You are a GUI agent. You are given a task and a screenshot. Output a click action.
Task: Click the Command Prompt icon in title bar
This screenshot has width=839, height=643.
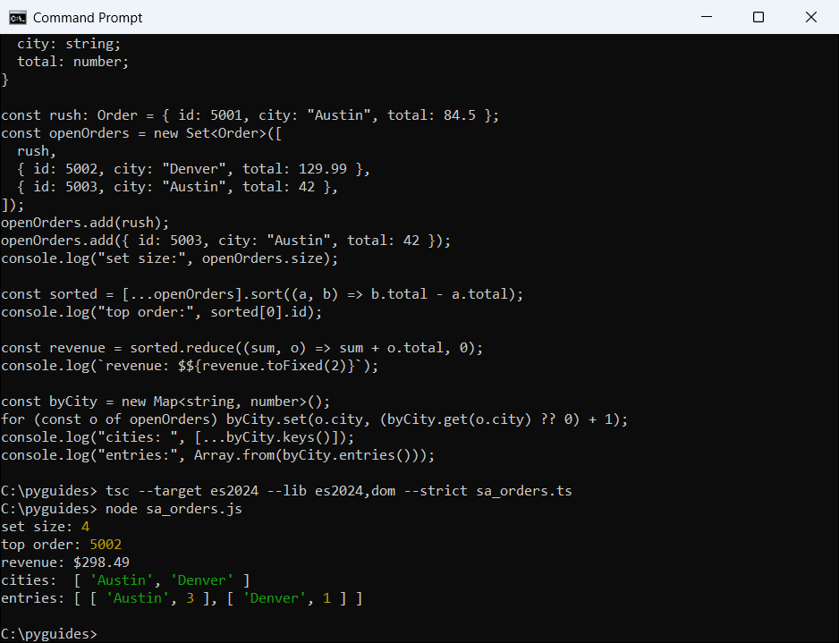tap(18, 18)
